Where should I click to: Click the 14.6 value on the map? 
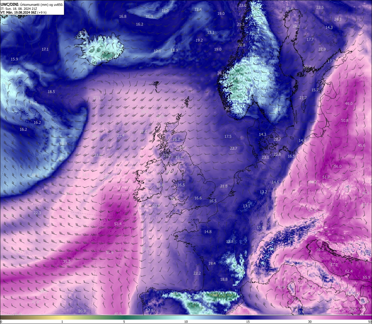275,182
